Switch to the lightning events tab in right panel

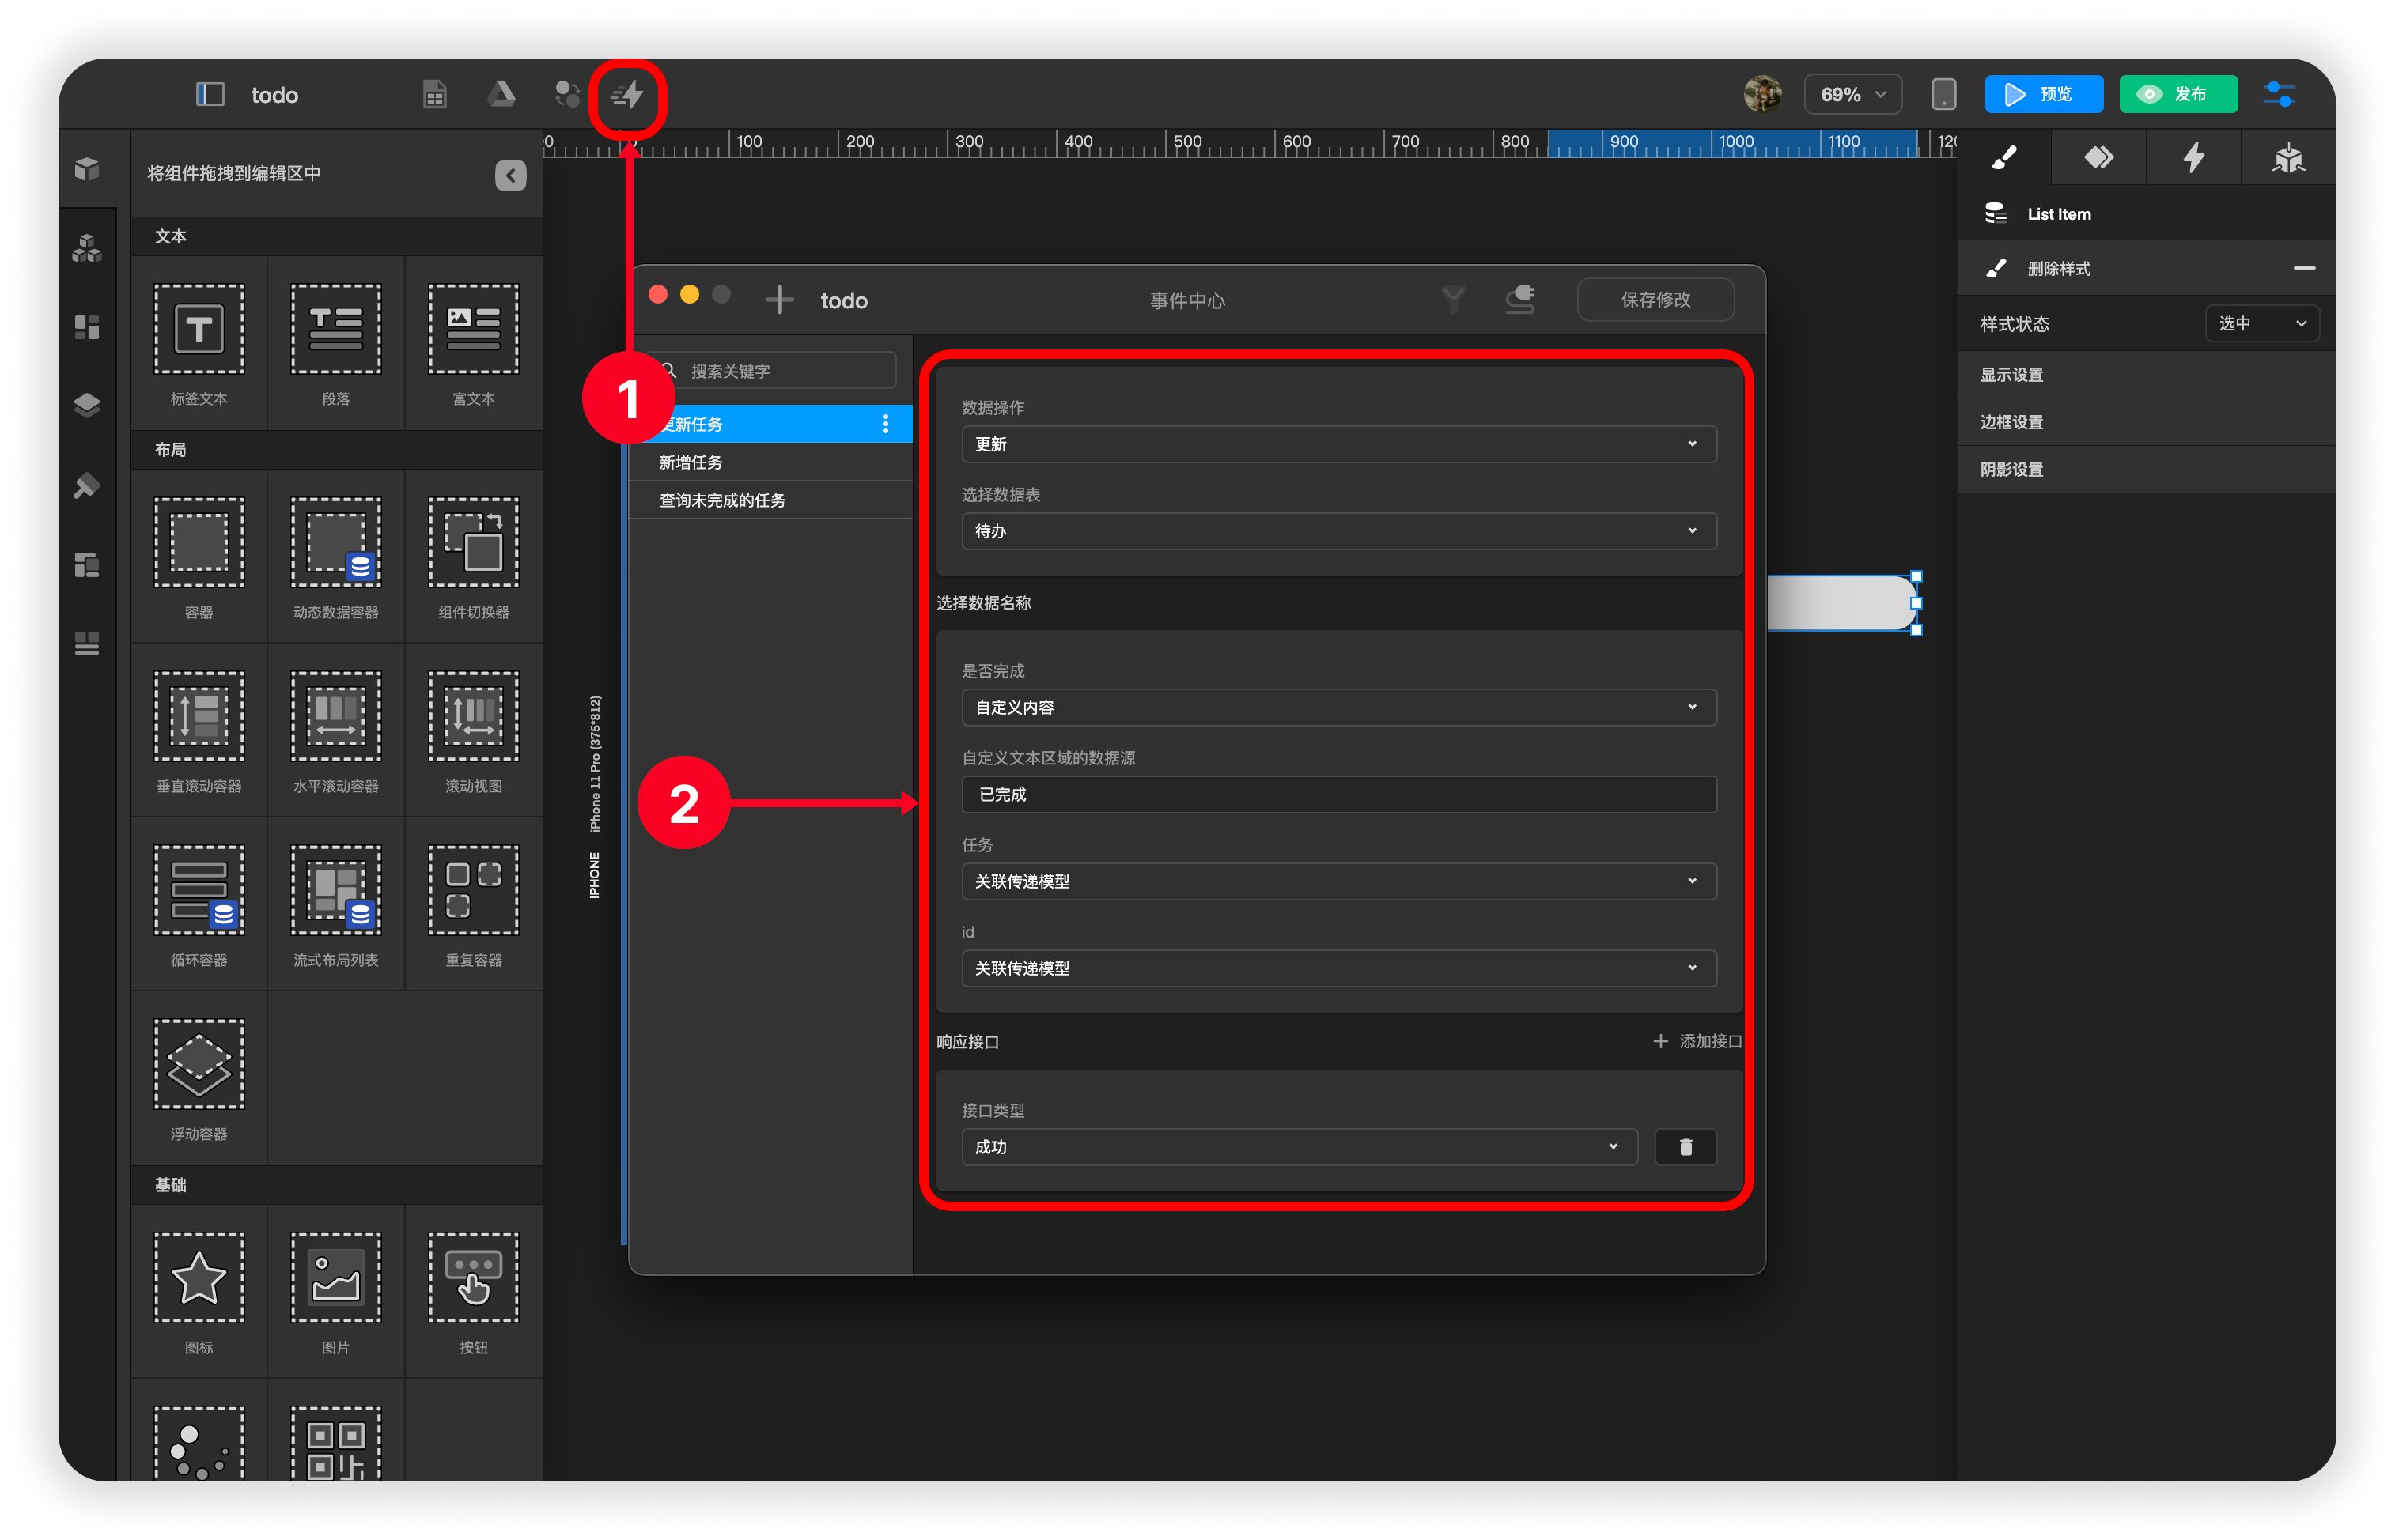tap(2193, 158)
